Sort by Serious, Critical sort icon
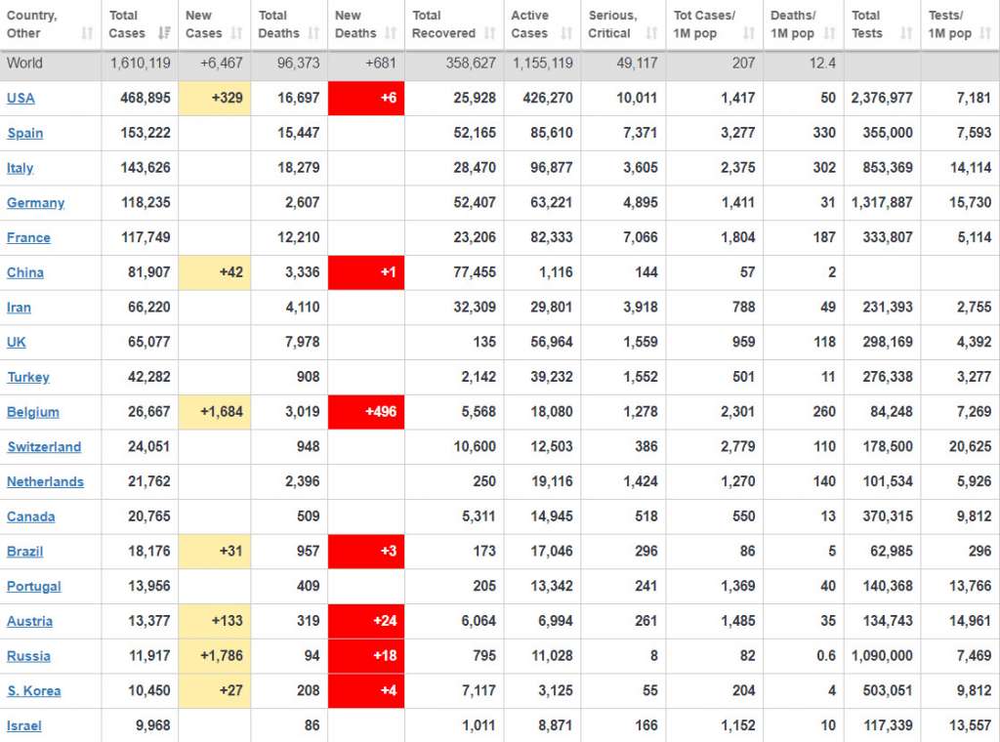This screenshot has height=742, width=1000. pyautogui.click(x=651, y=33)
